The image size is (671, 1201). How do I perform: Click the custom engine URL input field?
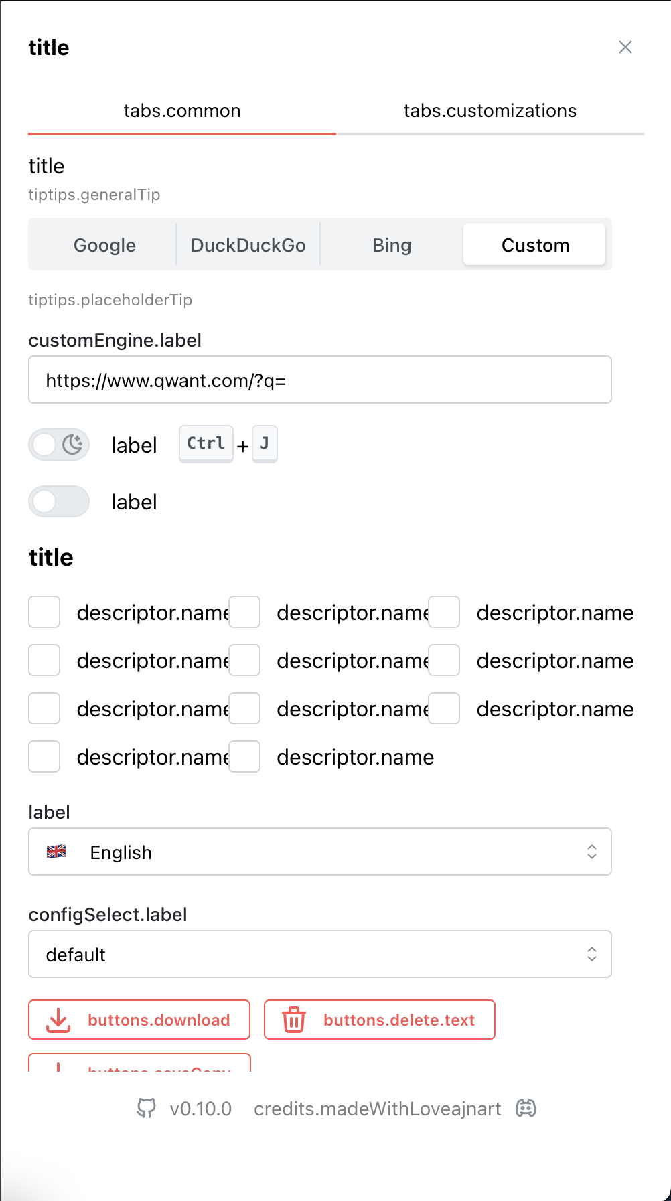[x=319, y=380]
